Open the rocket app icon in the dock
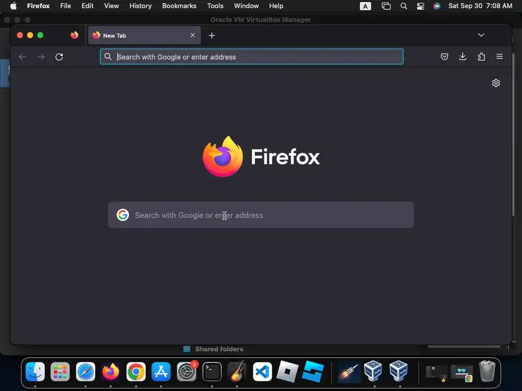This screenshot has height=391, width=522. coord(349,371)
